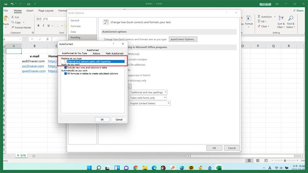This screenshot has height=173, width=308.
Task: Uncheck Fill formulas in tables to create calculated columns
Action: pyautogui.click(x=66, y=74)
